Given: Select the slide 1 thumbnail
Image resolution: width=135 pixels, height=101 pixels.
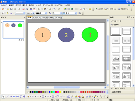Looking at the screenshot, I should [x=13, y=30].
